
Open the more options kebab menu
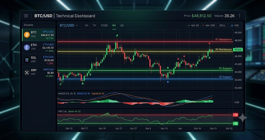click(239, 16)
